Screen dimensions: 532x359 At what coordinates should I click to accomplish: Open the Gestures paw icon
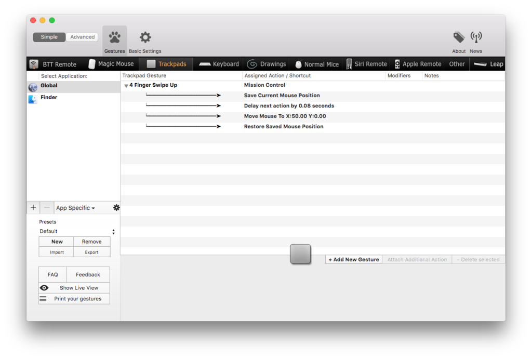[x=115, y=37]
